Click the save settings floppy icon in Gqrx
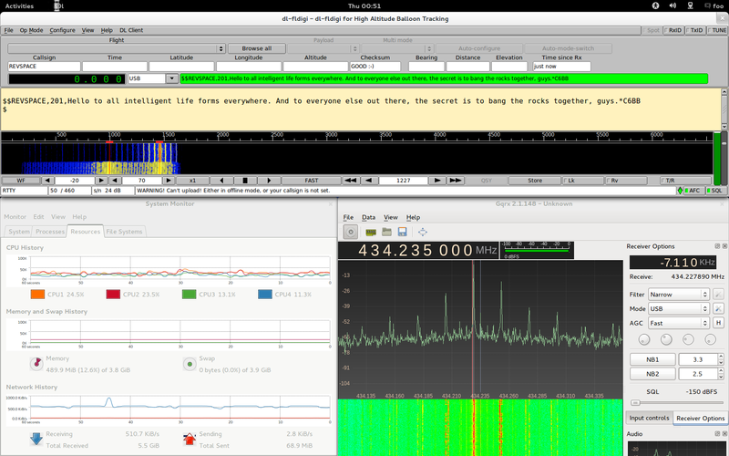This screenshot has height=456, width=729. tap(402, 232)
